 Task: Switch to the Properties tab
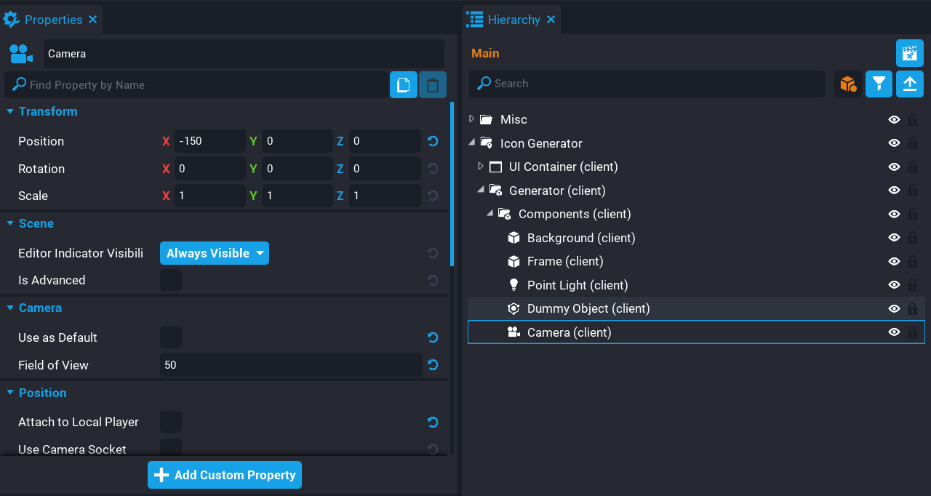click(x=52, y=20)
